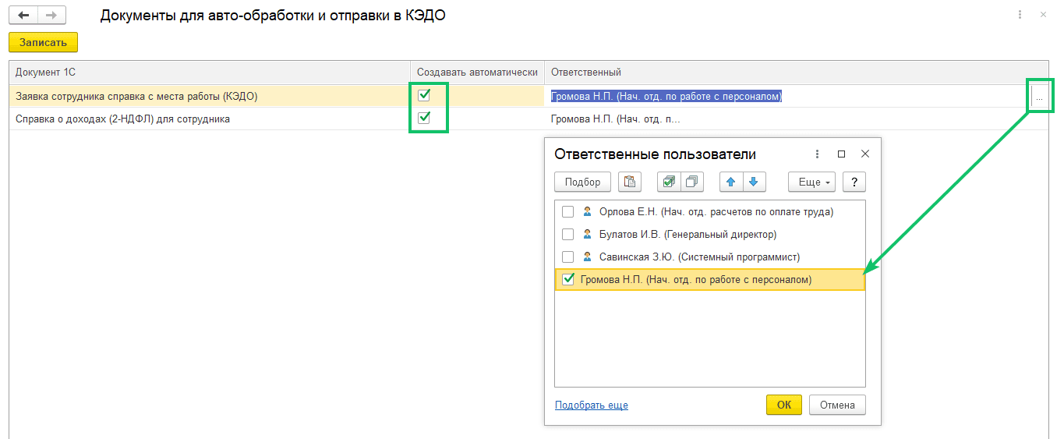This screenshot has height=439, width=1064.
Task: Open dialog options via three-dots icon
Action: tap(817, 154)
